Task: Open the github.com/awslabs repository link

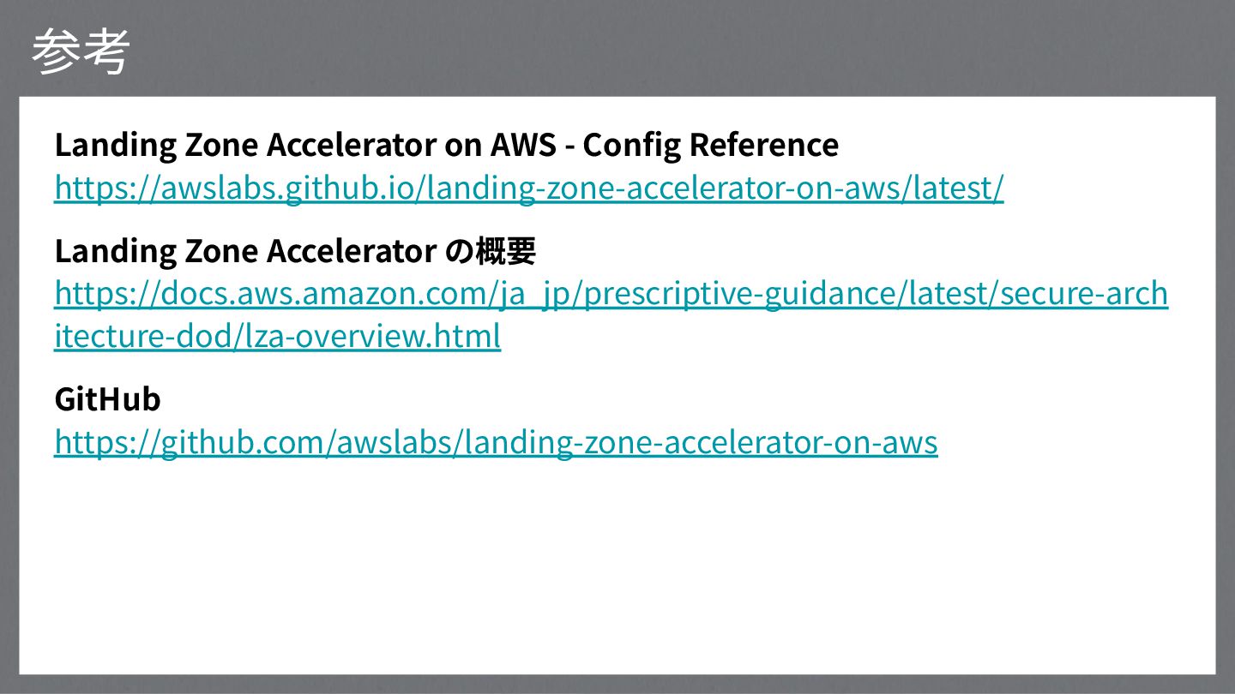Action: 496,442
